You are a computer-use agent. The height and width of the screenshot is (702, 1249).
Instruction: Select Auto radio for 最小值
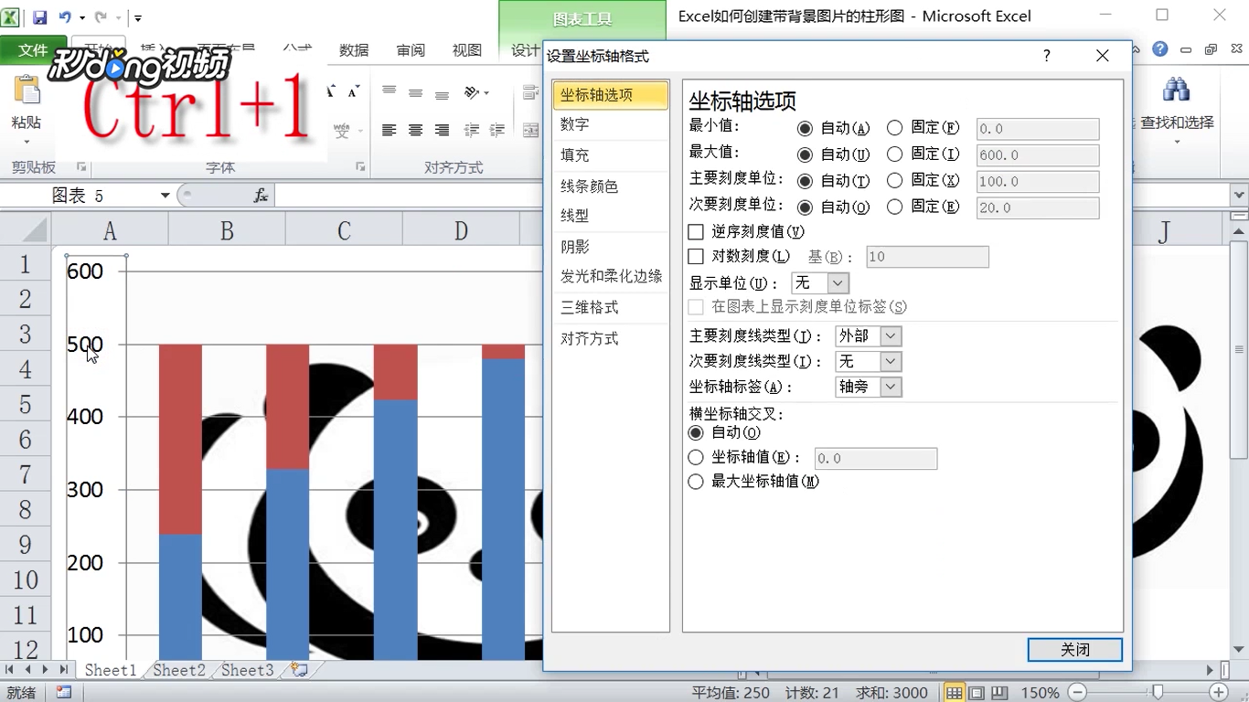(805, 129)
